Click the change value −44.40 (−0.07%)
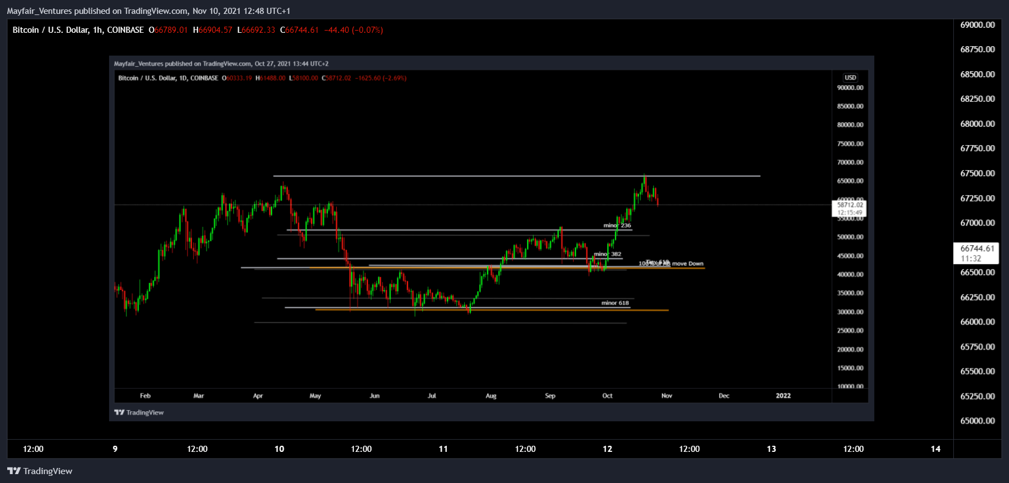Image resolution: width=1009 pixels, height=483 pixels. (353, 30)
